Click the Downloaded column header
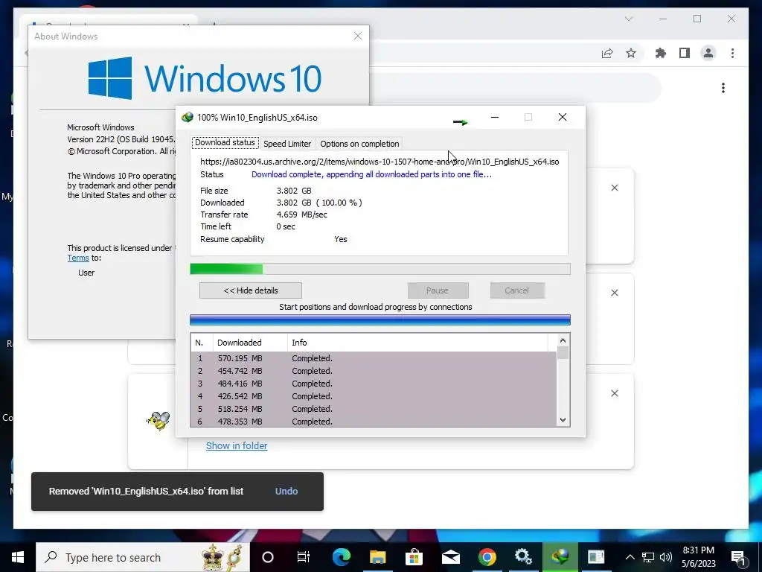 pos(250,343)
